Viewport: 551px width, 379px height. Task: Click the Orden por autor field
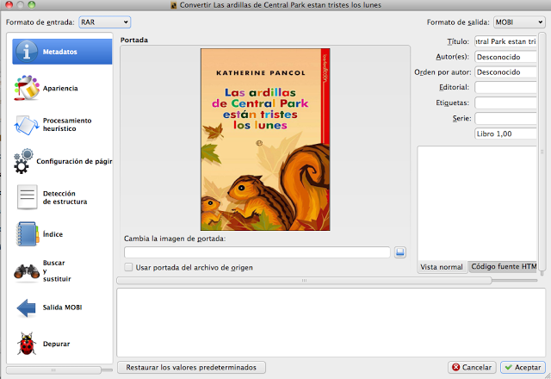pyautogui.click(x=505, y=72)
